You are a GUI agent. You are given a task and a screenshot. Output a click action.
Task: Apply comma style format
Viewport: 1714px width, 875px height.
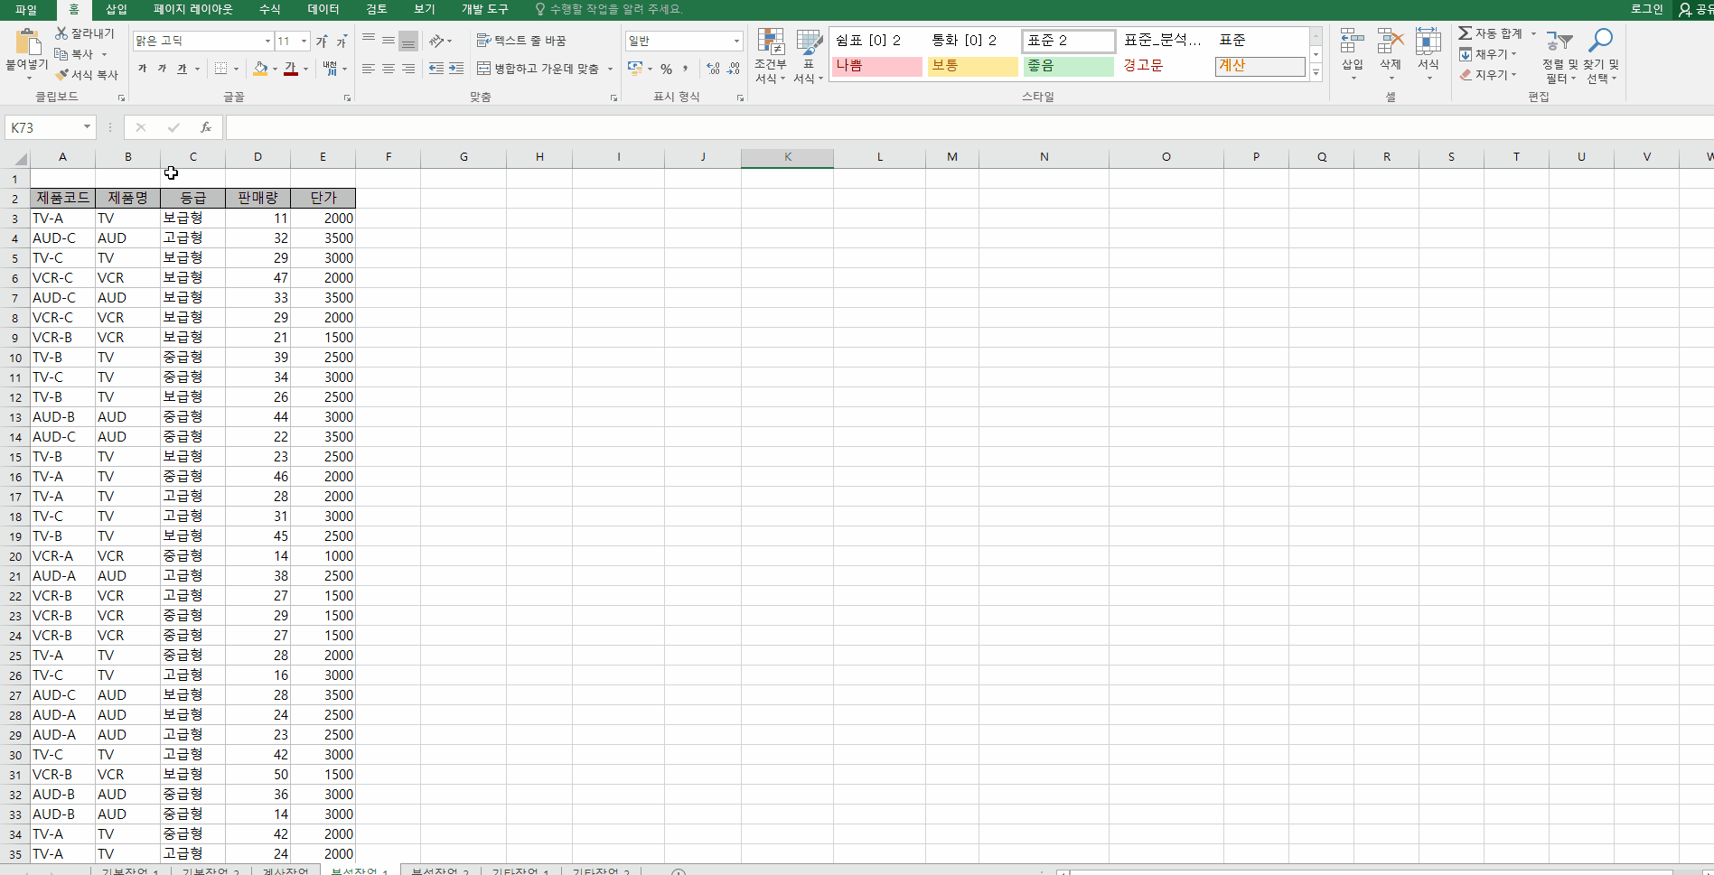point(686,69)
